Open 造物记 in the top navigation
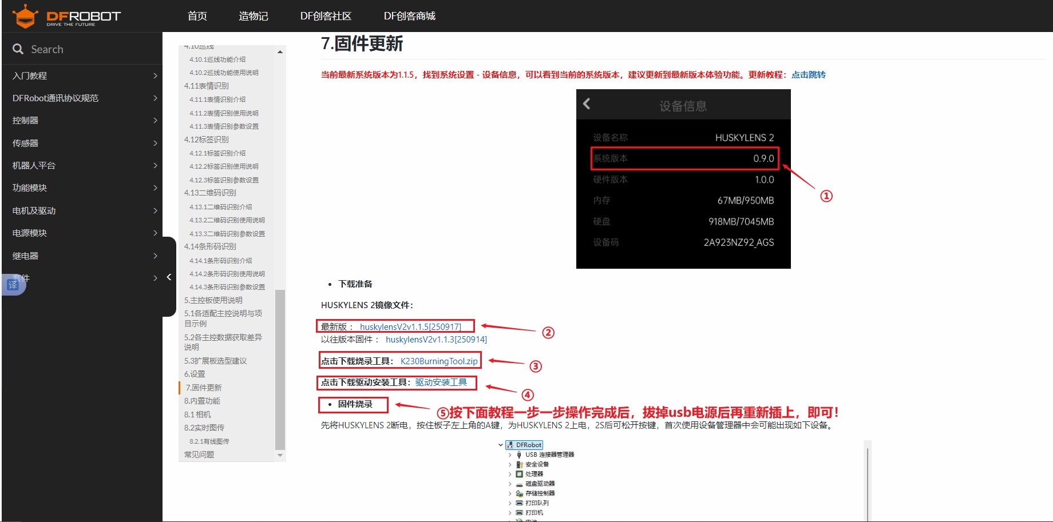1053x522 pixels. (254, 16)
